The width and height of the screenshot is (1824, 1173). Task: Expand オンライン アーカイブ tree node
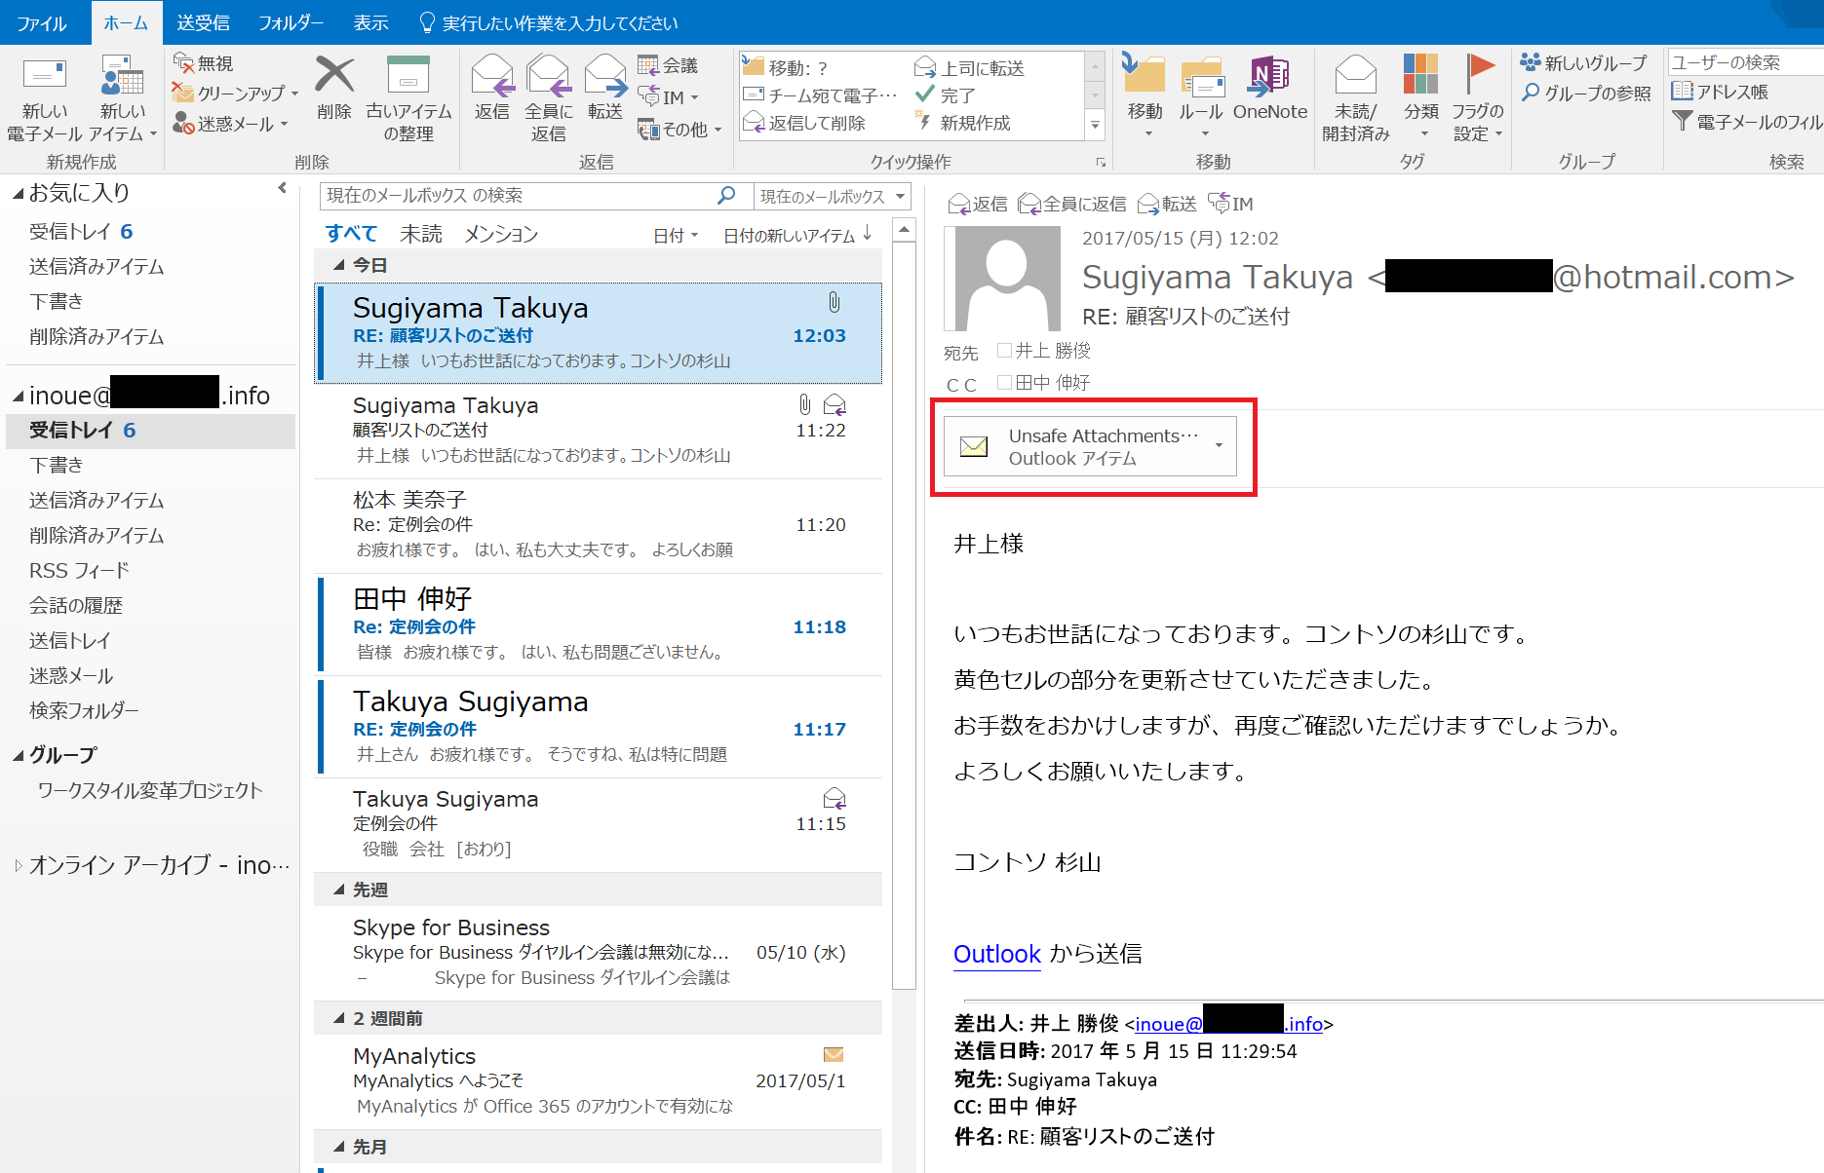click(x=18, y=865)
